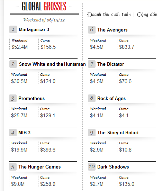This screenshot has height=191, width=162.
Task: Click the rank 6 badge beside The Avengers
Action: click(x=92, y=30)
